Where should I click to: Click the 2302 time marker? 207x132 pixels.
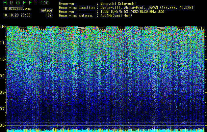pyautogui.click(x=42, y=28)
